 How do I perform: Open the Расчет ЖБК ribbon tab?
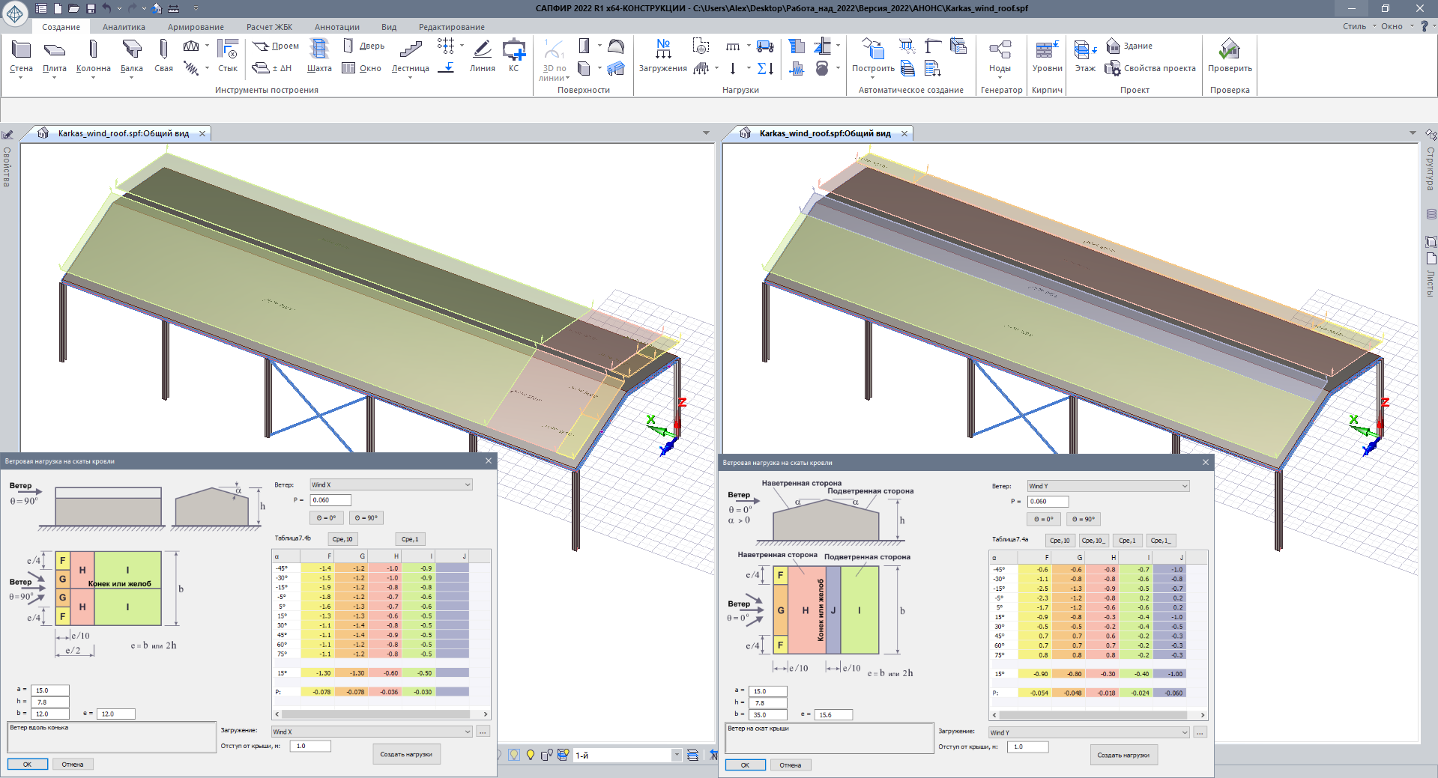pos(269,27)
